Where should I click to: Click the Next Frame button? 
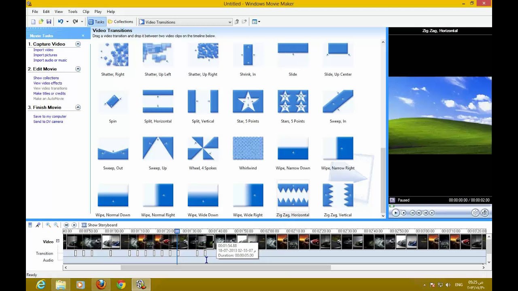425,213
